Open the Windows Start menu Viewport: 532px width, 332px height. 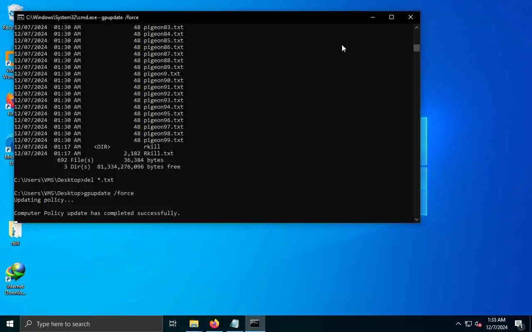(10, 324)
